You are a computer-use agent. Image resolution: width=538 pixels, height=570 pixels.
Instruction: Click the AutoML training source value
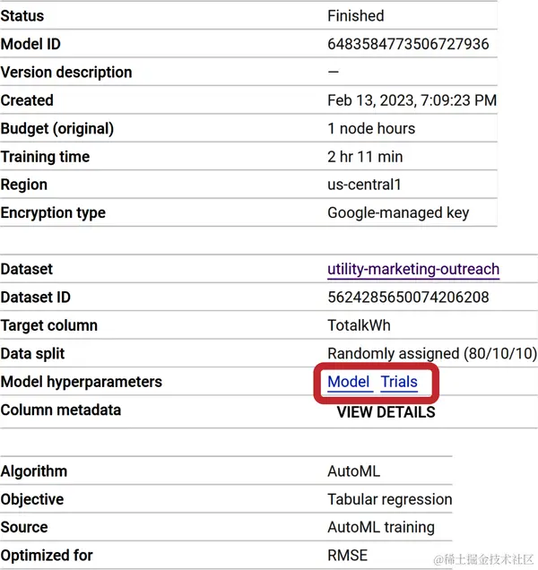pyautogui.click(x=381, y=527)
